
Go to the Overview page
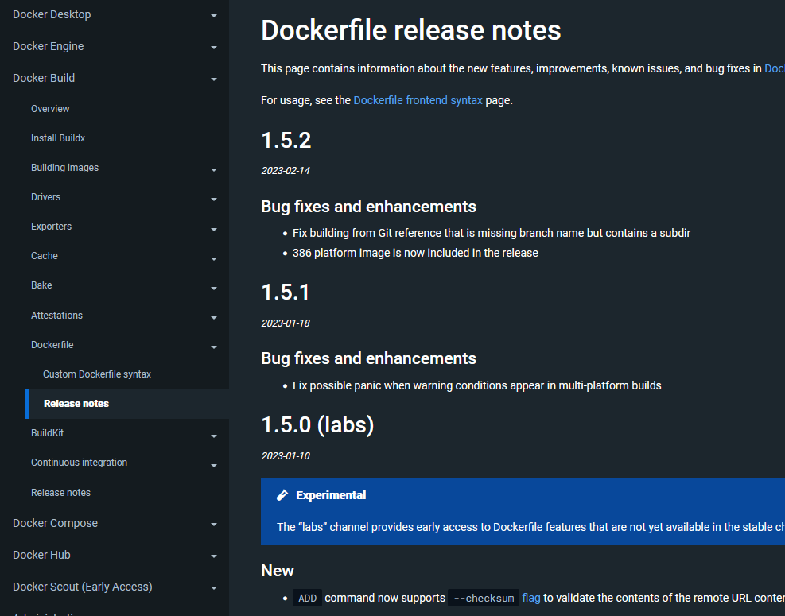(50, 109)
